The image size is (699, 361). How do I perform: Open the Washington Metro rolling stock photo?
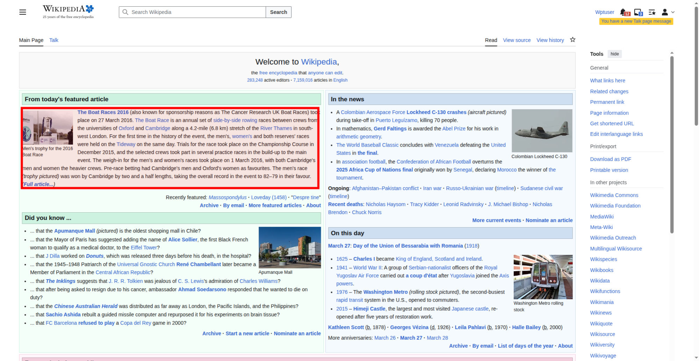point(543,277)
